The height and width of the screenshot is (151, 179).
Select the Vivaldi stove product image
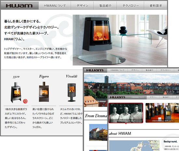tap(72, 92)
